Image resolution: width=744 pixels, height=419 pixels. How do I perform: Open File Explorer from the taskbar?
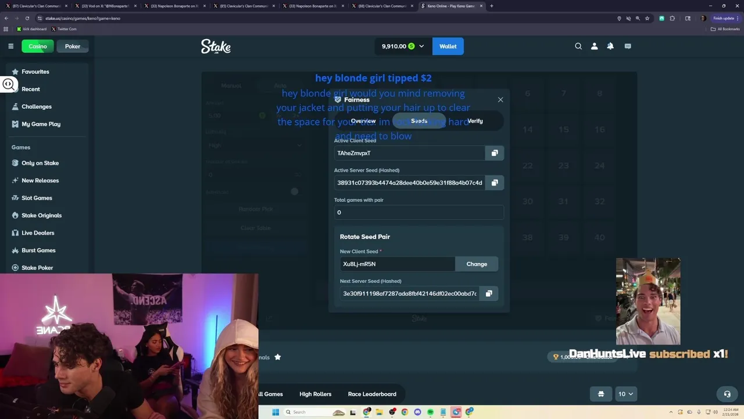point(379,412)
